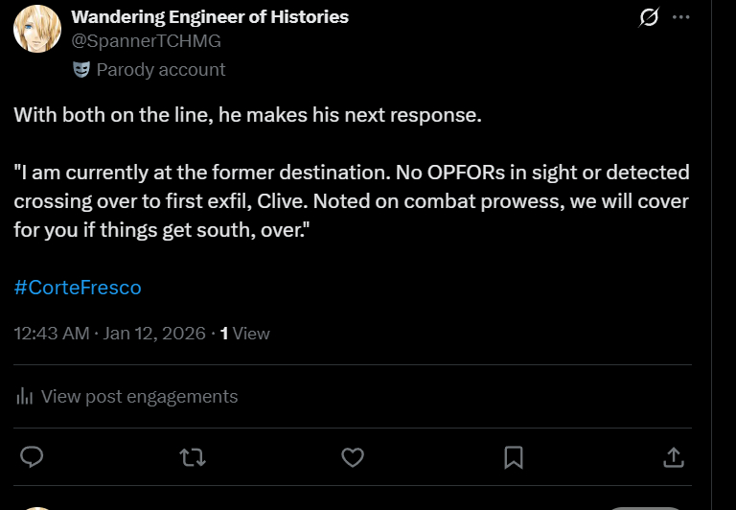Click the partially visible avatar at the bottom

(x=37, y=507)
